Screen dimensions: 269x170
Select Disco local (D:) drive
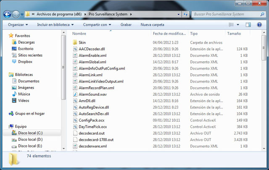click(x=30, y=139)
